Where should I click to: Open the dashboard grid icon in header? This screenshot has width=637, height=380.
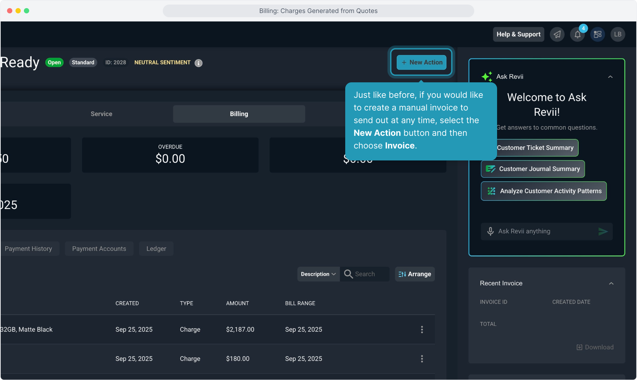598,34
